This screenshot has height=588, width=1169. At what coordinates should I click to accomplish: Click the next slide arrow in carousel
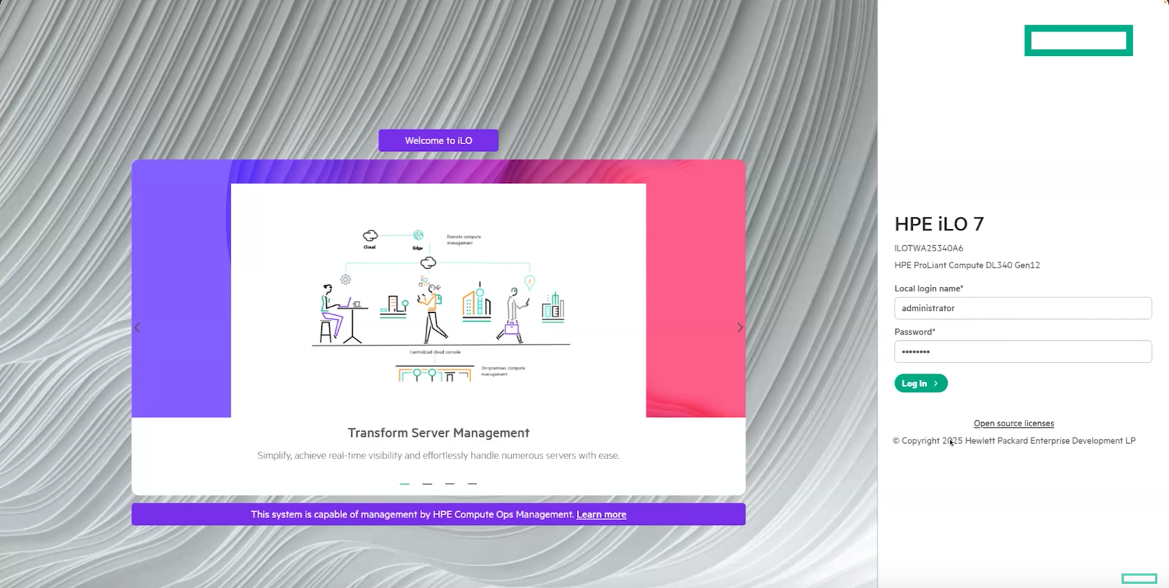tap(740, 328)
